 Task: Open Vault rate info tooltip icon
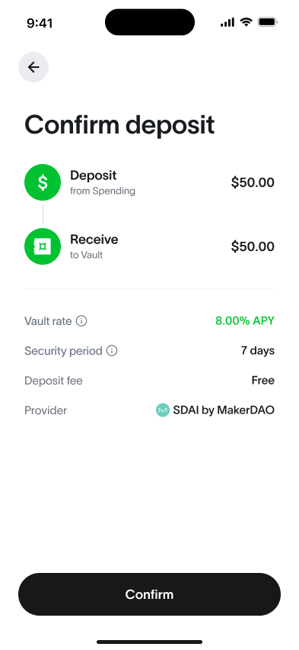(x=81, y=321)
